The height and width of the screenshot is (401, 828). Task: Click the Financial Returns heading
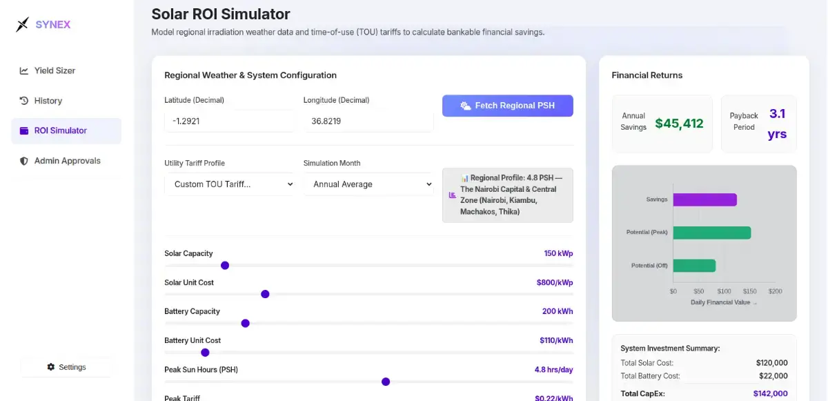tap(647, 75)
